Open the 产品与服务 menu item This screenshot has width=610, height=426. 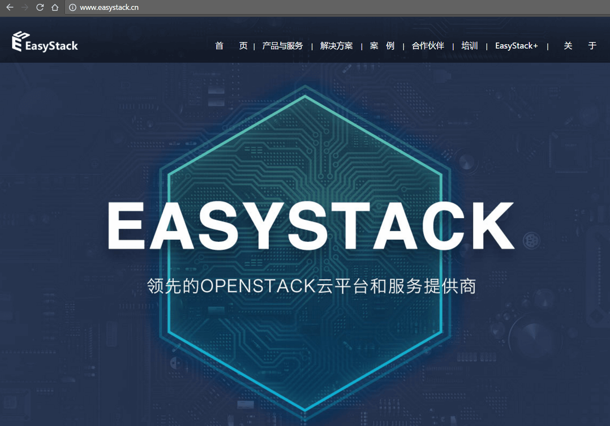pos(282,46)
